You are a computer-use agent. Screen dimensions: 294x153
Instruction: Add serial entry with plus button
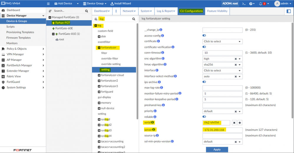(x=240, y=123)
